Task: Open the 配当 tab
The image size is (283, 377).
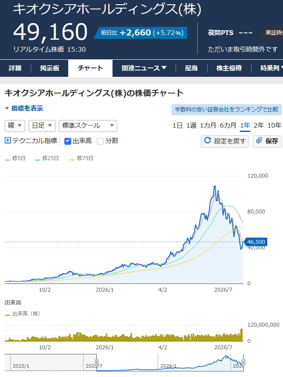Action: 191,68
